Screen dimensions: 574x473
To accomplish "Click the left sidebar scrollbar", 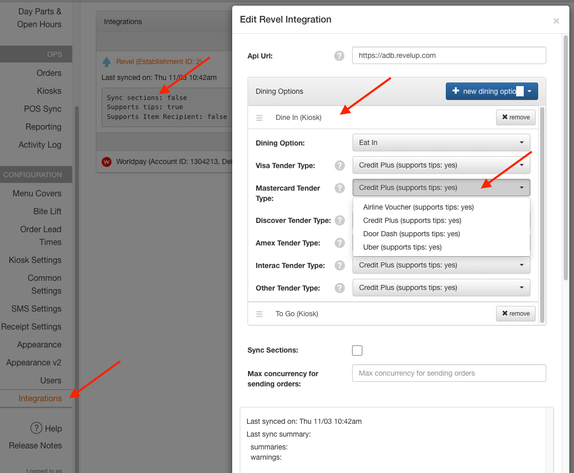I will coord(77,289).
